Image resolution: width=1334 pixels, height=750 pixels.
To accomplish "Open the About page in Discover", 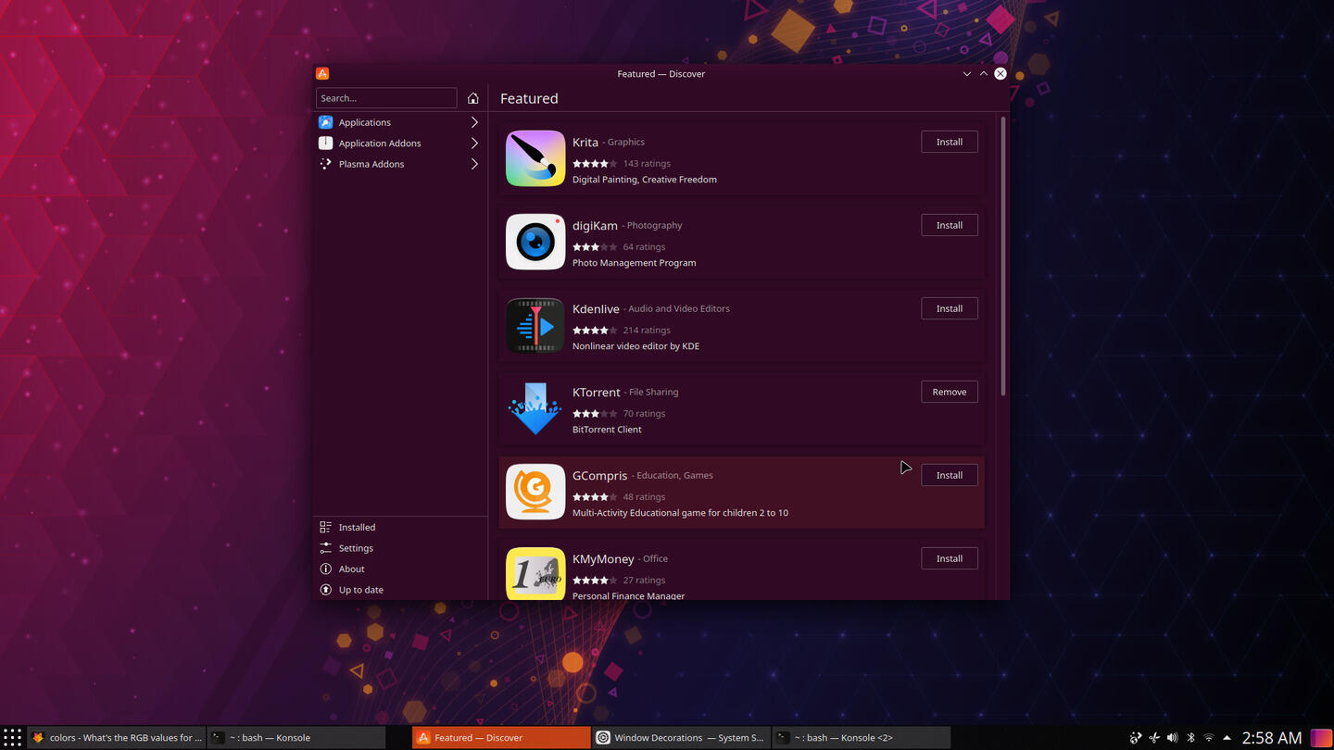I will [399, 569].
